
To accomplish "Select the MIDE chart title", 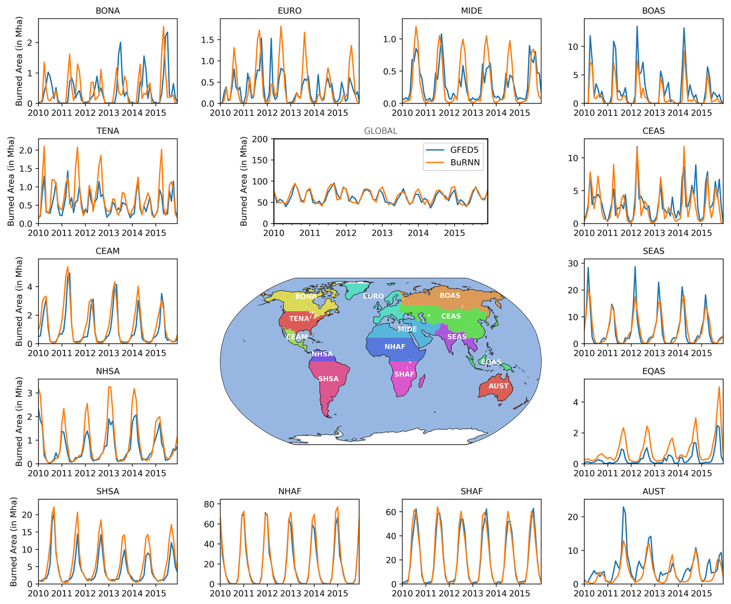I will point(471,11).
